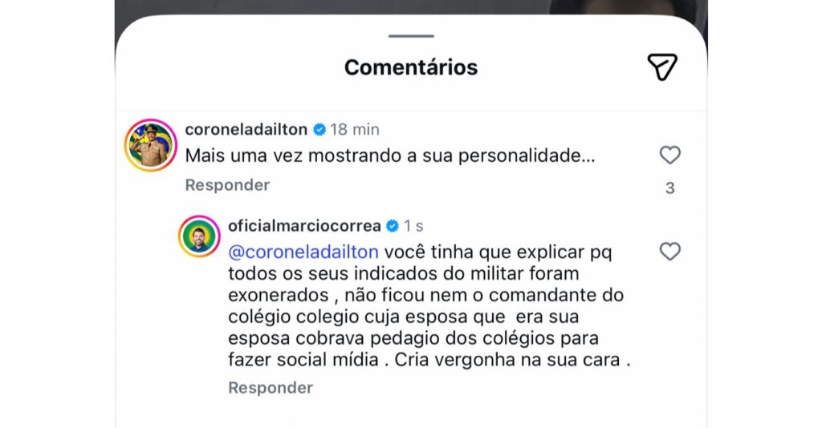Tap the dimmed background above the comments sheet

click(411, 7)
